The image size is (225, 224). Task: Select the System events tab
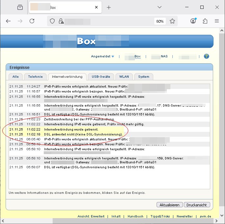(x=143, y=77)
